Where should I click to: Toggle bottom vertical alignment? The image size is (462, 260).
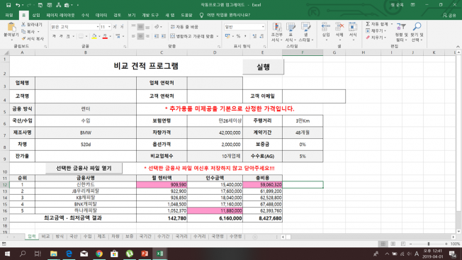(x=147, y=27)
